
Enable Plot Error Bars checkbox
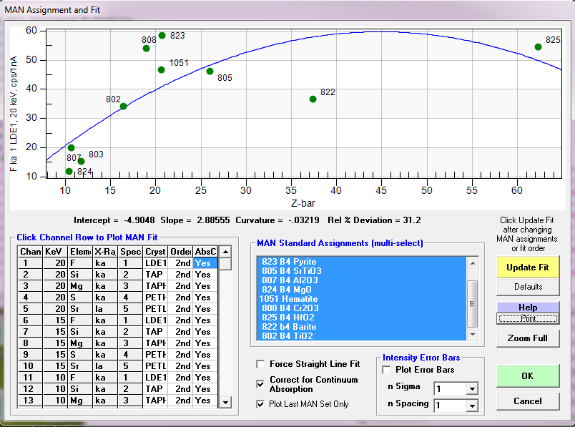[387, 370]
